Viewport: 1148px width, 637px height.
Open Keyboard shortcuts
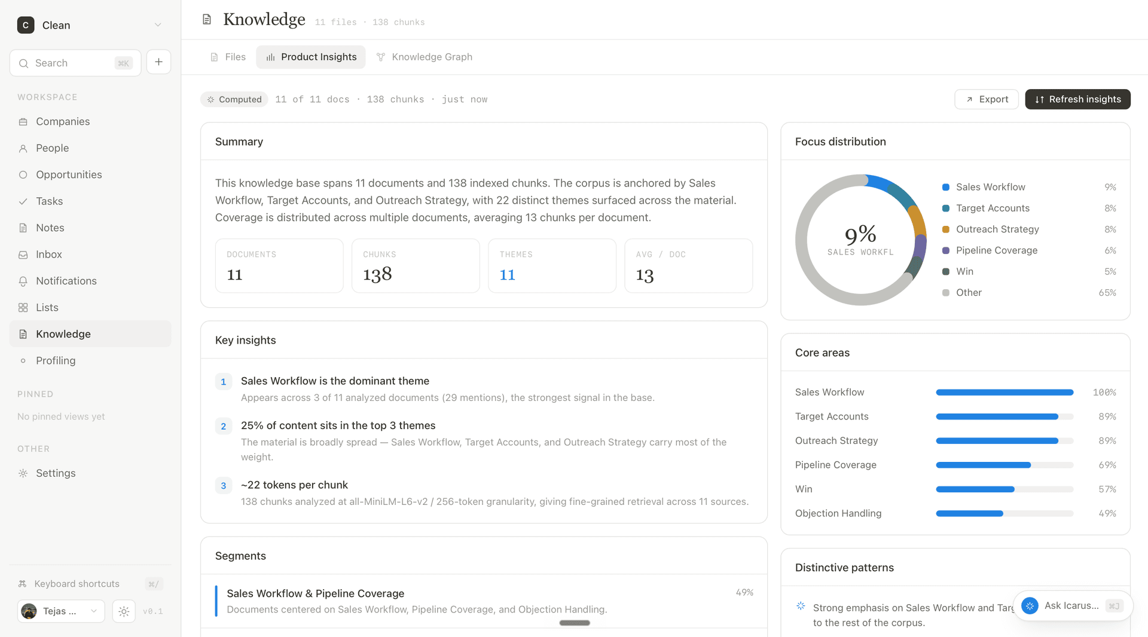click(x=90, y=584)
